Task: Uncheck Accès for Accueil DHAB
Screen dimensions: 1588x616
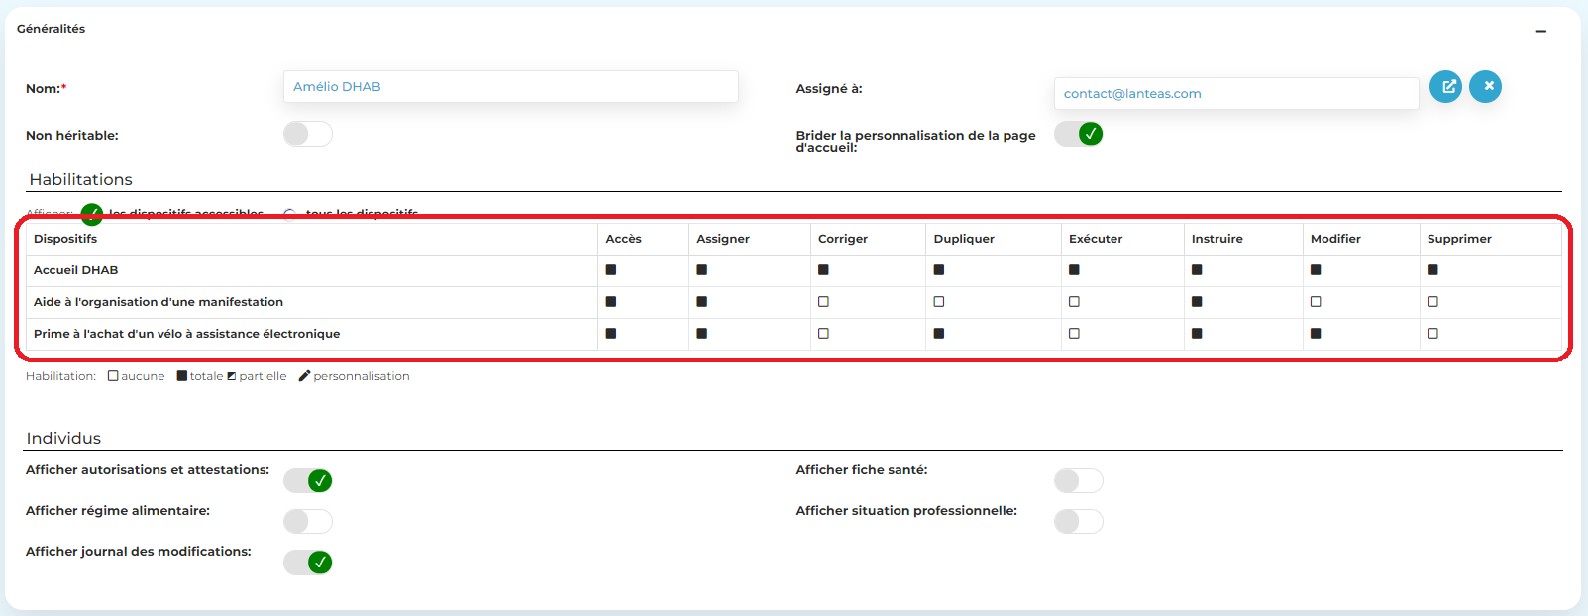Action: 611,270
